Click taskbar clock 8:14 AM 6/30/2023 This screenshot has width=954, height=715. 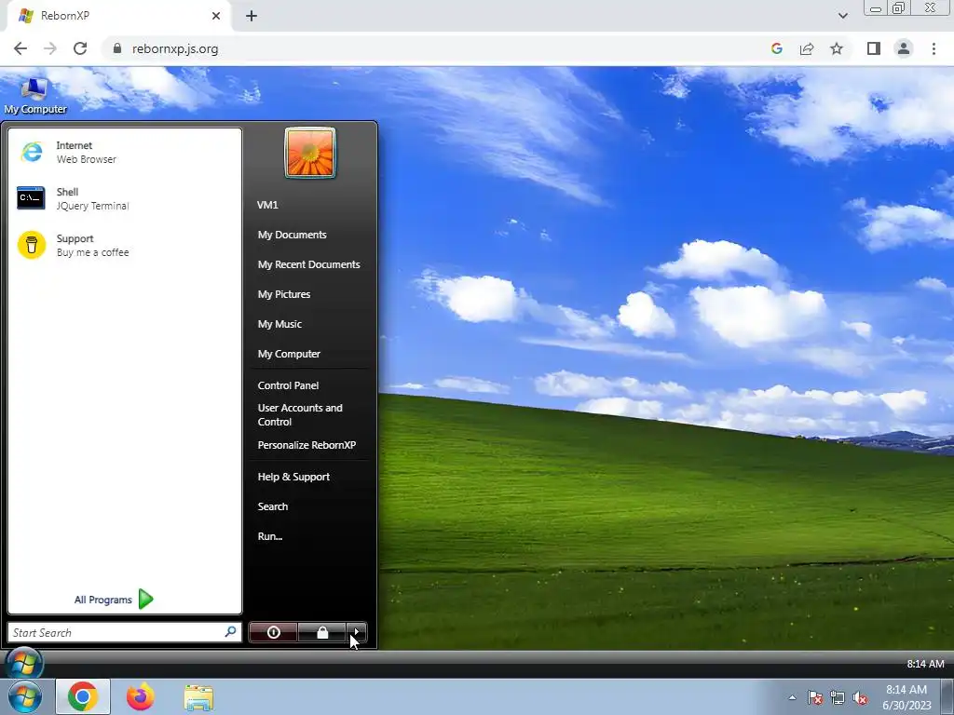(x=906, y=697)
